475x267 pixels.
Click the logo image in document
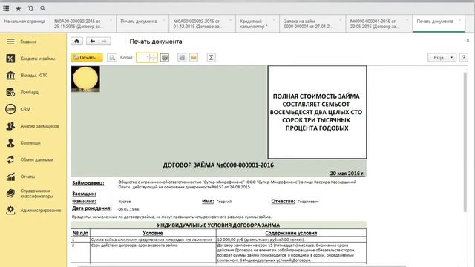(85, 79)
